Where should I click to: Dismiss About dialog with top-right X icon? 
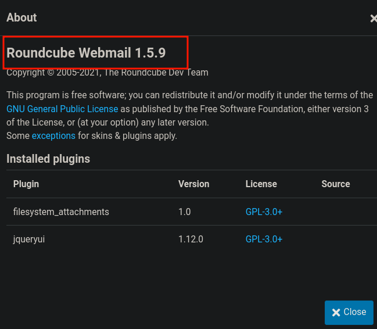(374, 19)
